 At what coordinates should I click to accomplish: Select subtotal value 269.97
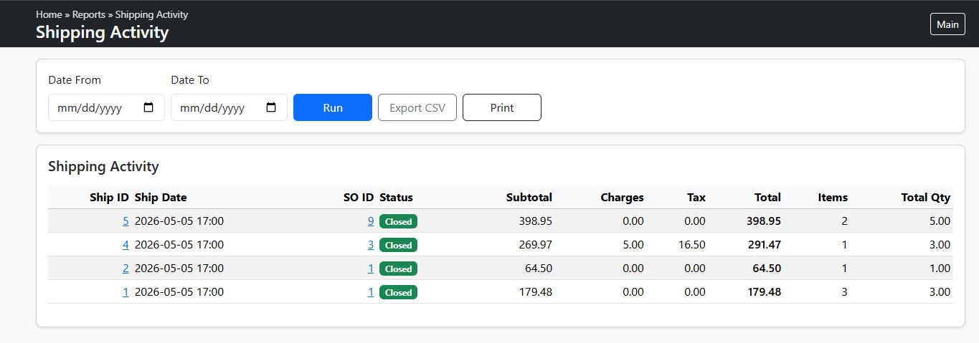tap(536, 244)
